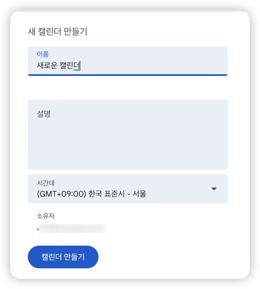Click the small "이름" field label

tap(43, 54)
